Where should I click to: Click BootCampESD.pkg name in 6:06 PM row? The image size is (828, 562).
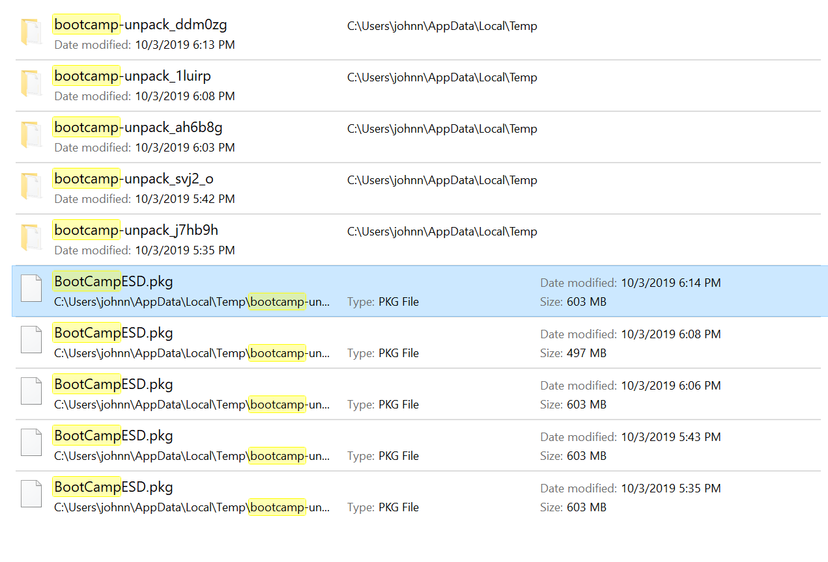(113, 384)
